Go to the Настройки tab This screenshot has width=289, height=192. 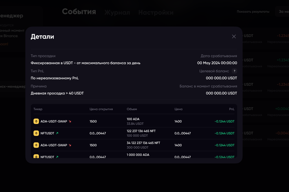pos(156,13)
